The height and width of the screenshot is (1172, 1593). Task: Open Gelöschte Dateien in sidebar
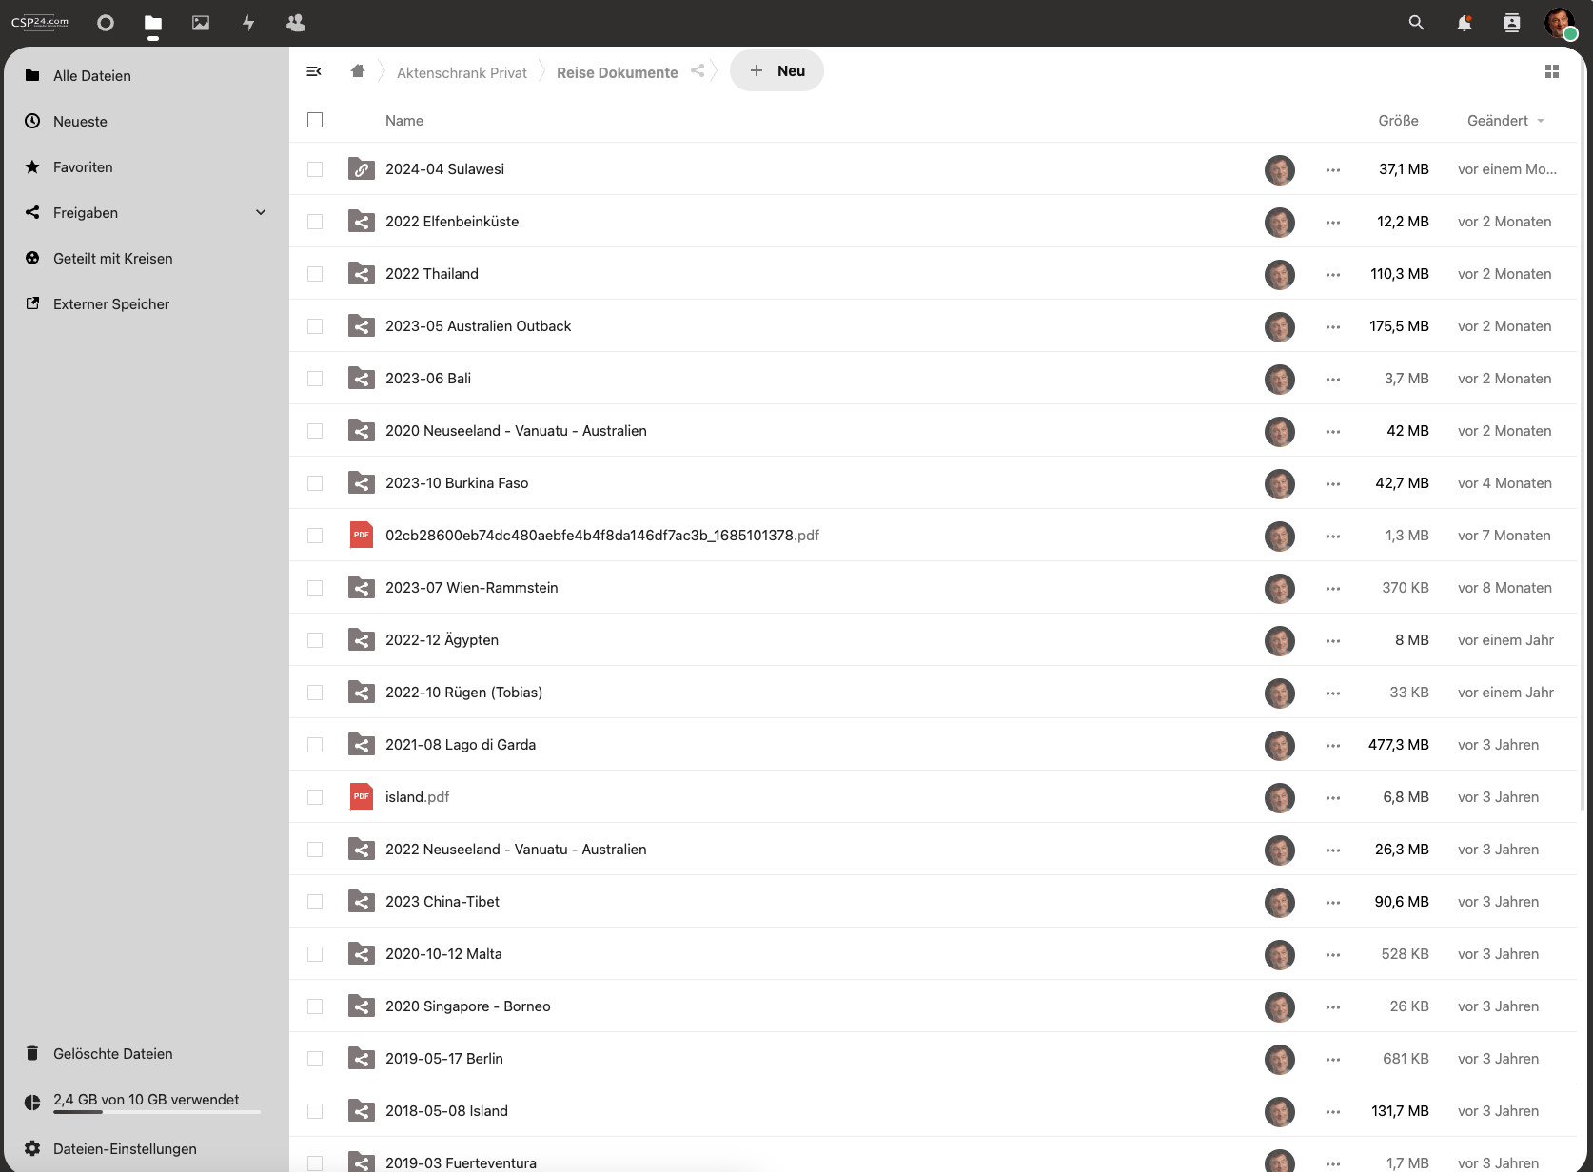112,1054
